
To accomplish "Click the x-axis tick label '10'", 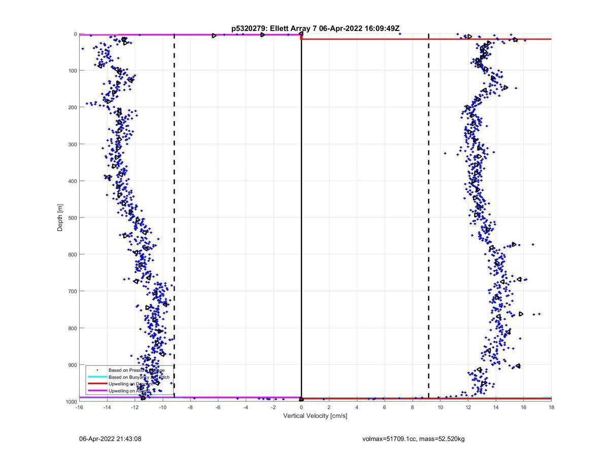I will pyautogui.click(x=440, y=407).
